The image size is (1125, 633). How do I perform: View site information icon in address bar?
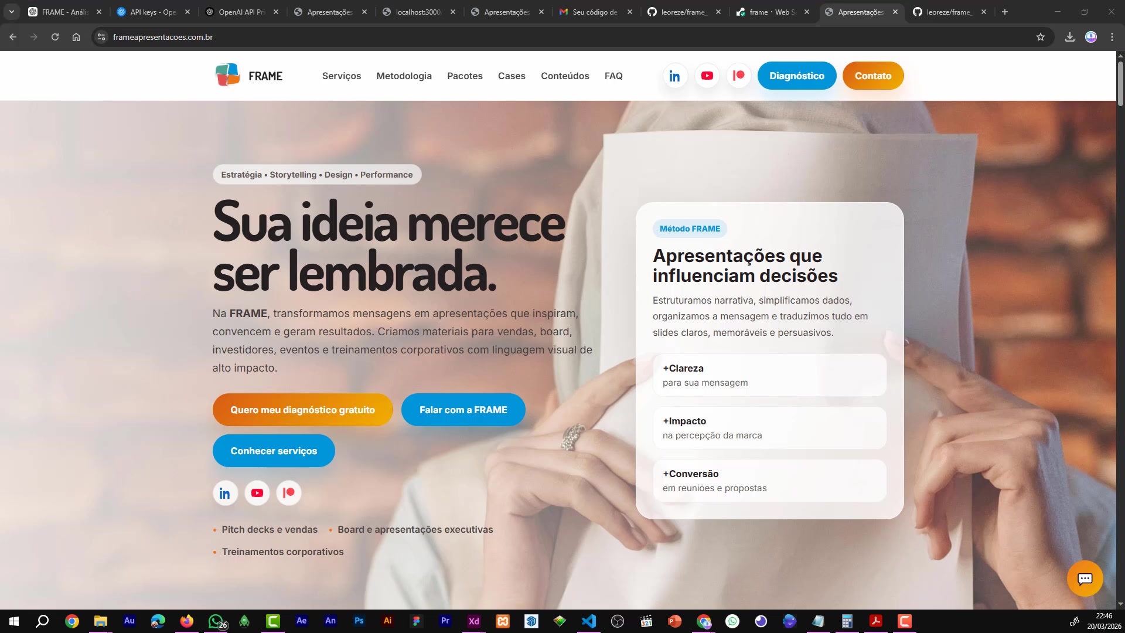101,37
